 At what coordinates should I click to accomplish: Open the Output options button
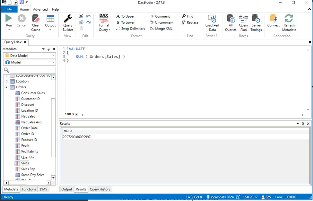(50, 23)
